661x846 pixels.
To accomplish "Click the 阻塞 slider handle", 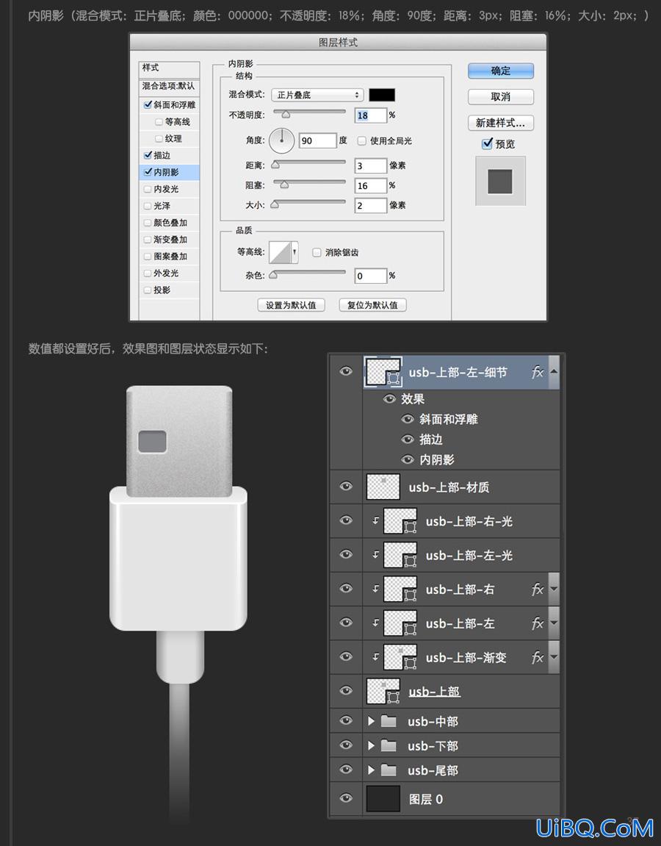I will point(284,184).
